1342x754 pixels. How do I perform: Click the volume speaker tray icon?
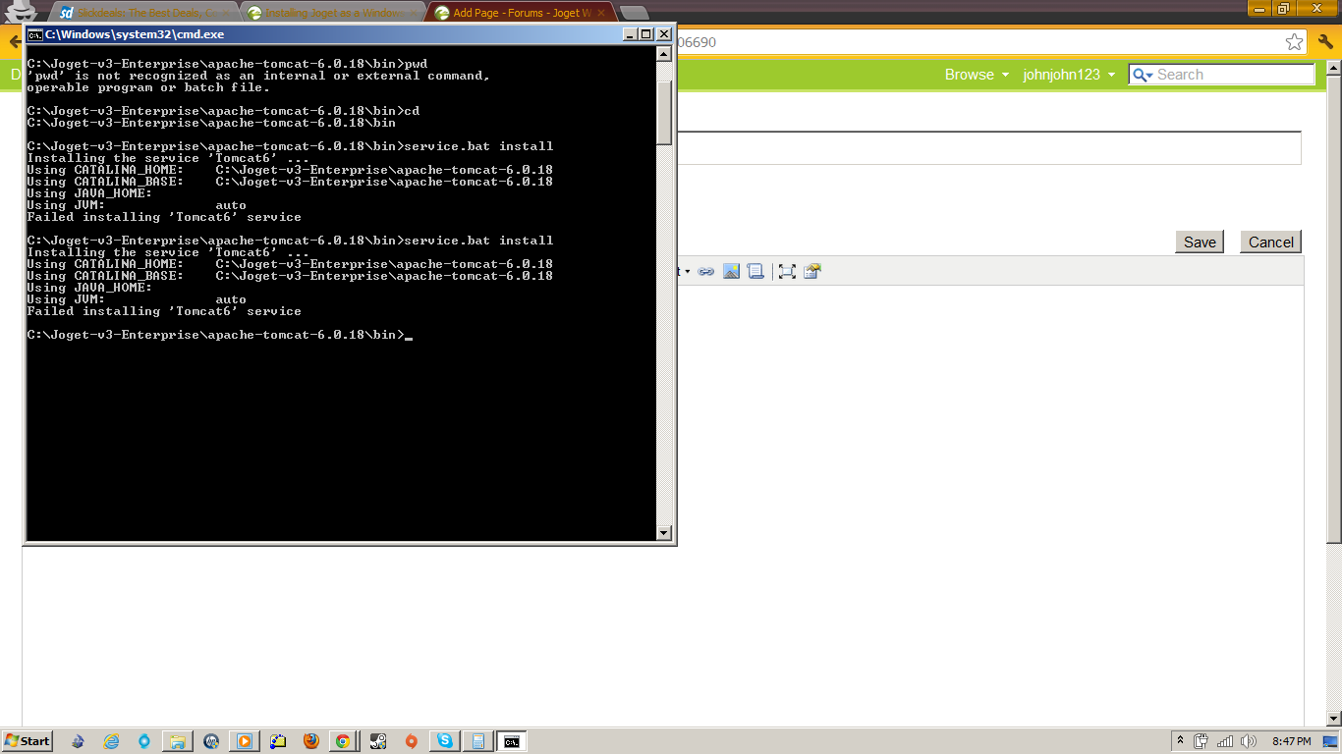click(1249, 741)
